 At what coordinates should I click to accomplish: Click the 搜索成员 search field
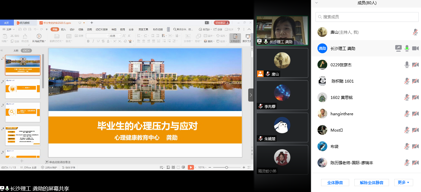367,17
